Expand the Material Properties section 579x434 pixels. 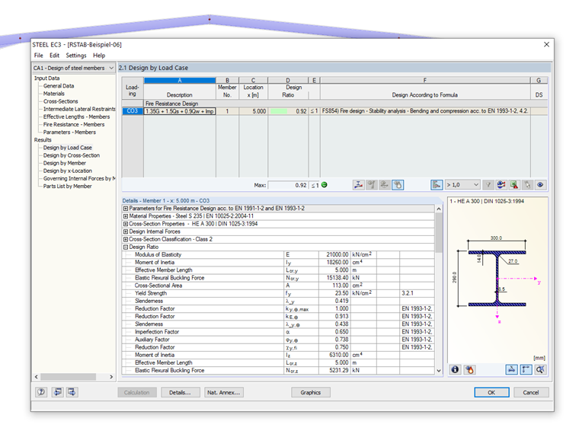click(126, 216)
